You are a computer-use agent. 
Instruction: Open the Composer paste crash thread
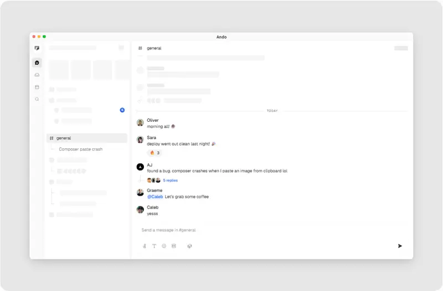coord(80,149)
